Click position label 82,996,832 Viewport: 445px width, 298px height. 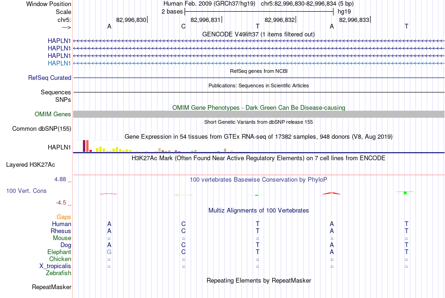pos(279,20)
